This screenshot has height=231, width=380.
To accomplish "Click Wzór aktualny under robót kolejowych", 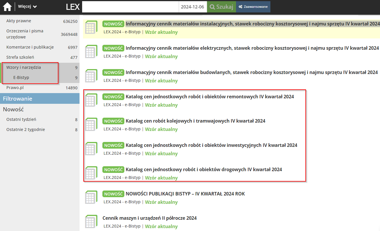I will 161,129.
